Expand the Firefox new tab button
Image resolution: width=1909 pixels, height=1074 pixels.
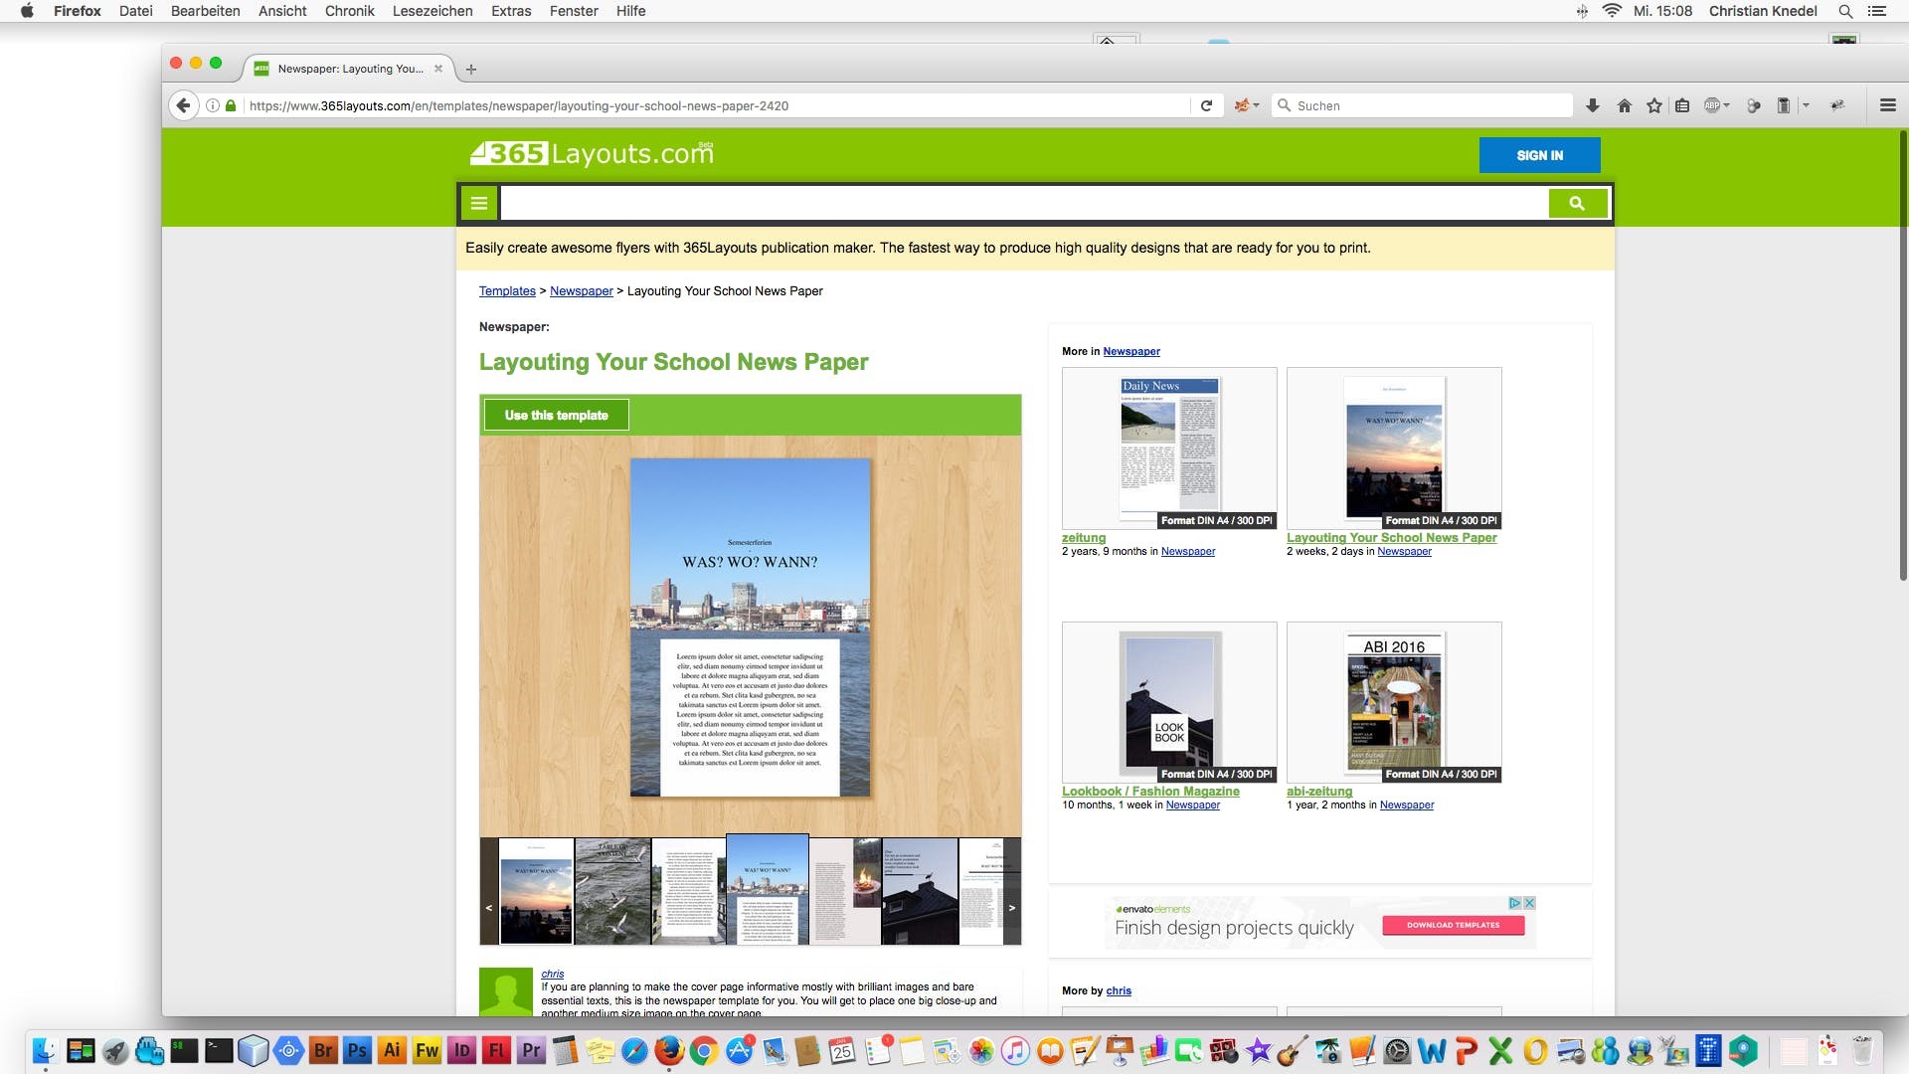coord(470,69)
